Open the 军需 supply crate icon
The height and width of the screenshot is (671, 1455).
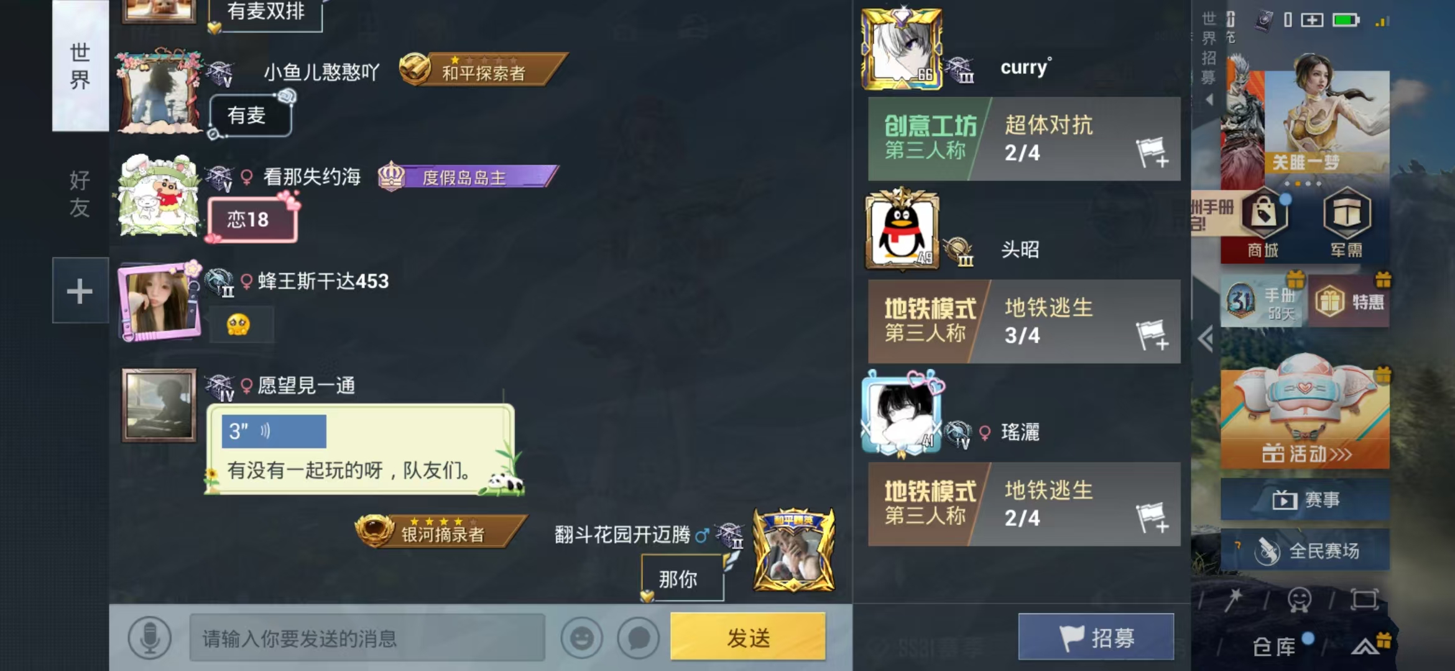click(1346, 224)
